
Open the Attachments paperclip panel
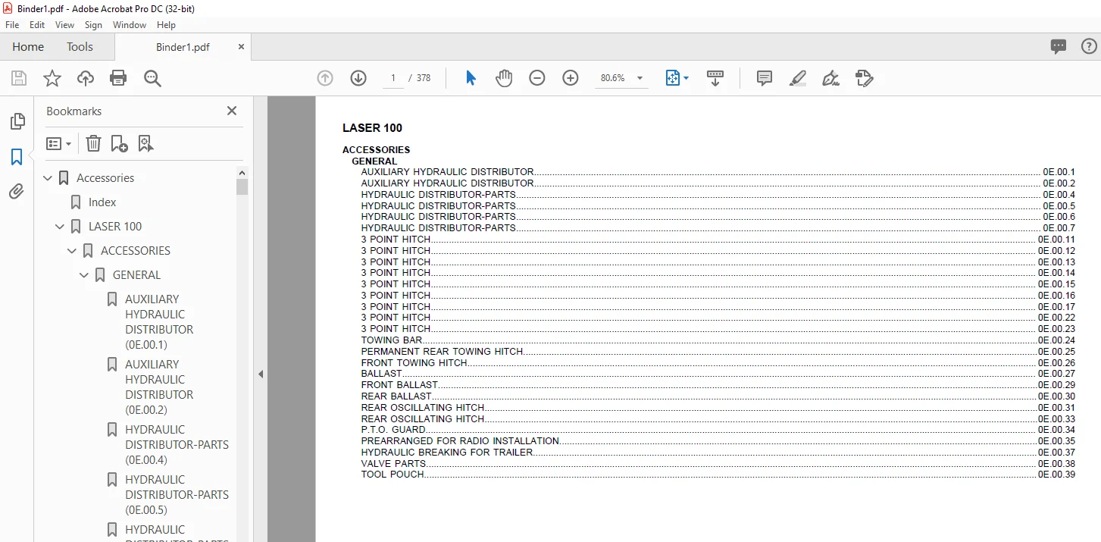(17, 192)
